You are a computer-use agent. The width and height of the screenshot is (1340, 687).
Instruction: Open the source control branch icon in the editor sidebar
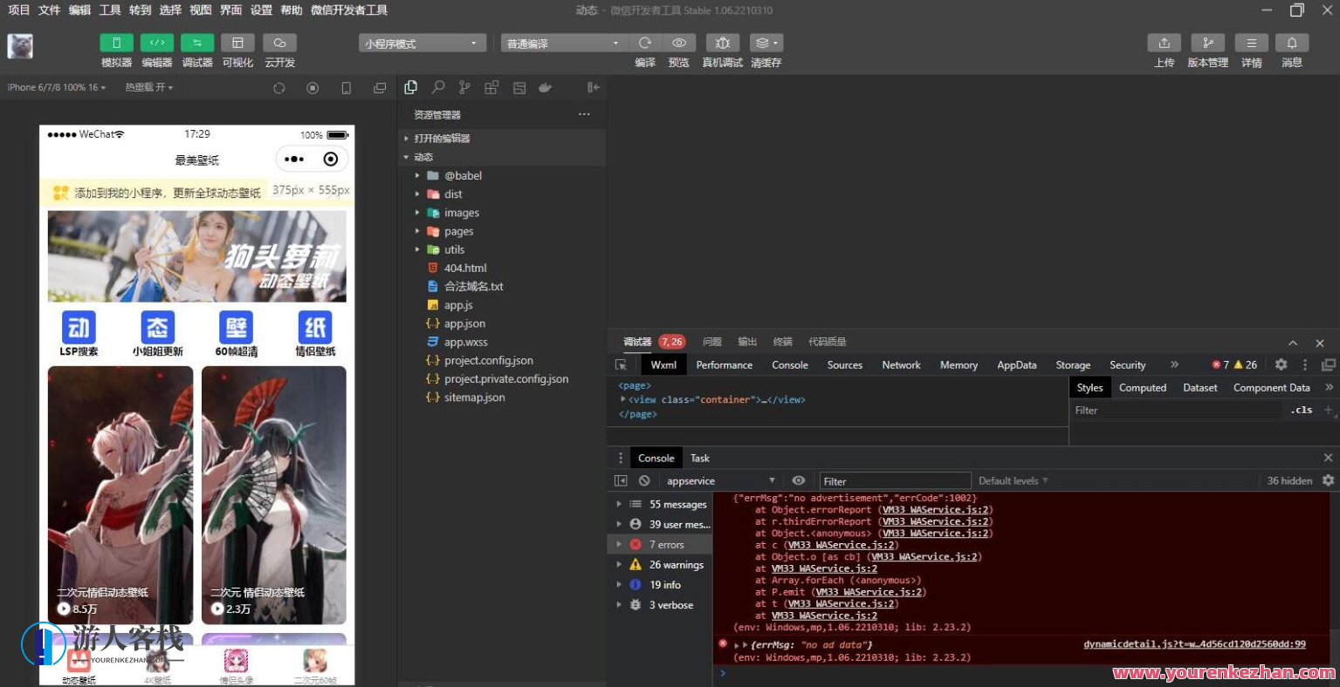[464, 87]
